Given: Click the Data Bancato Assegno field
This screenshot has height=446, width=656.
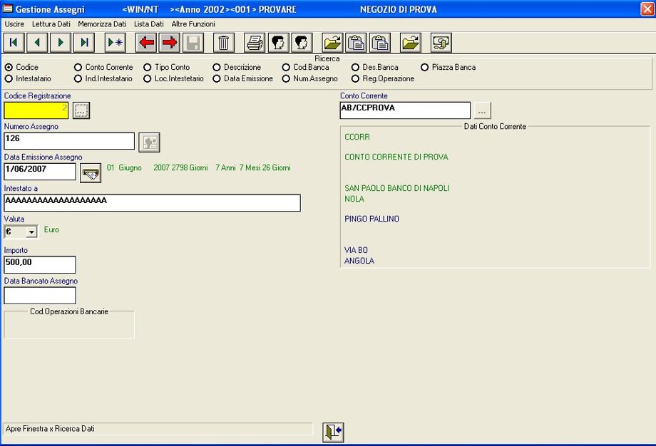Looking at the screenshot, I should pos(40,295).
